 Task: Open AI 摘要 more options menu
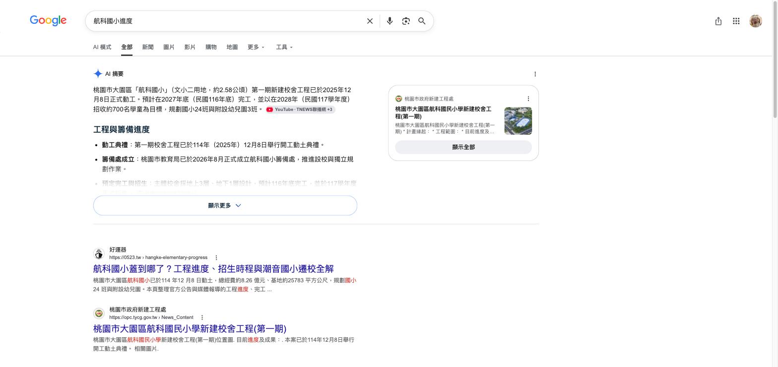[535, 74]
